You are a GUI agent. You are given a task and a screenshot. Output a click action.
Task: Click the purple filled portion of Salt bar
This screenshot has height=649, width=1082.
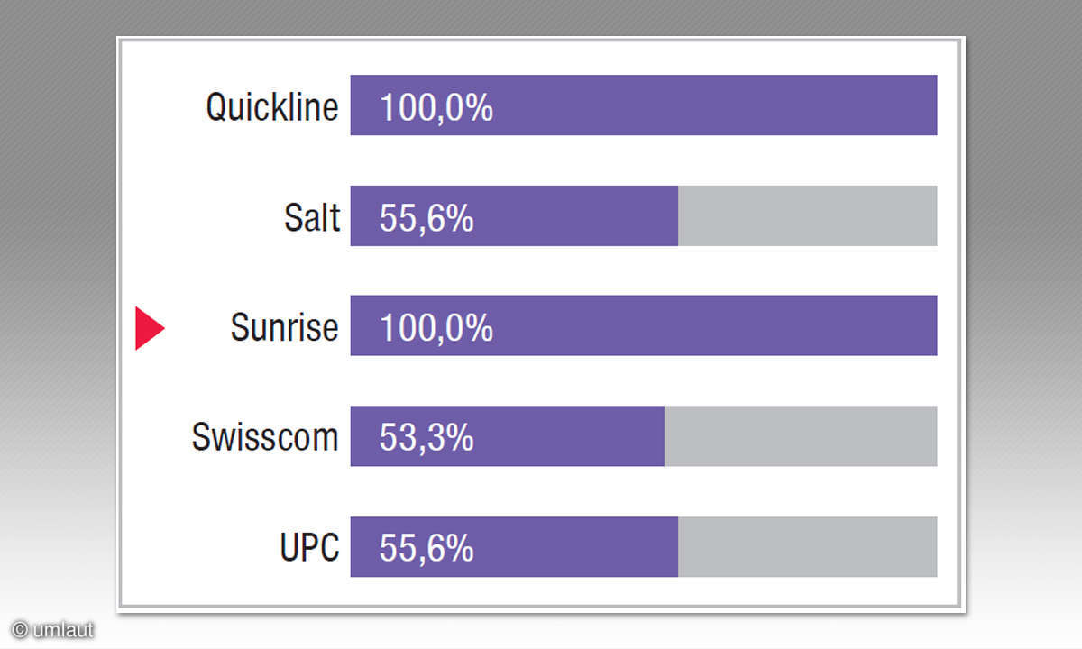514,215
